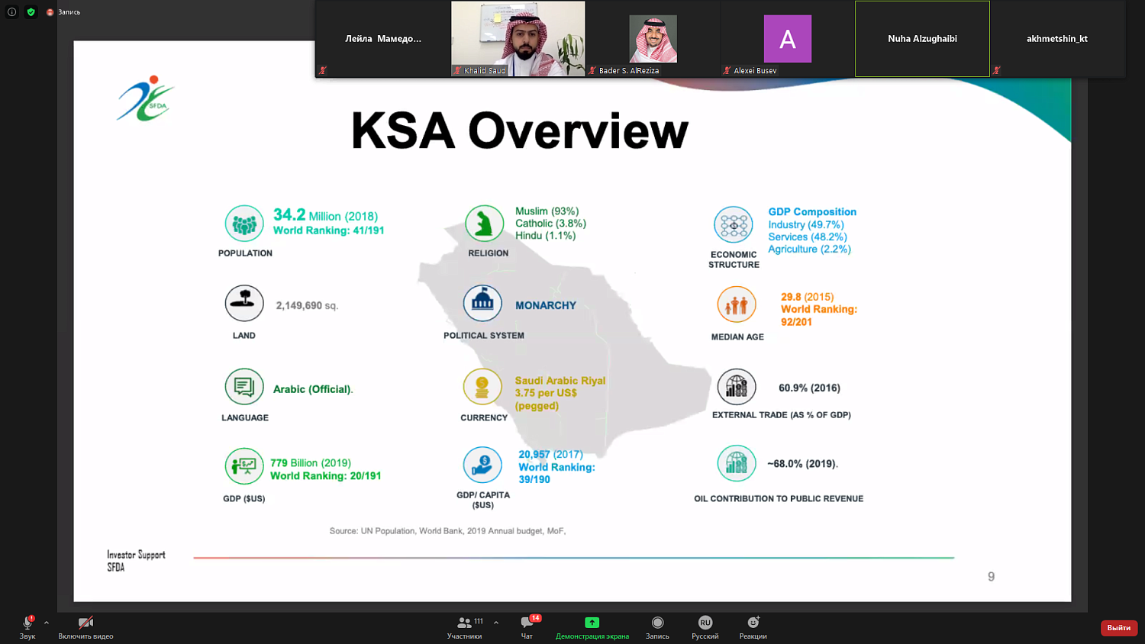Click the ~68.0% (2019) text
Viewport: 1145px width, 644px height.
[802, 464]
